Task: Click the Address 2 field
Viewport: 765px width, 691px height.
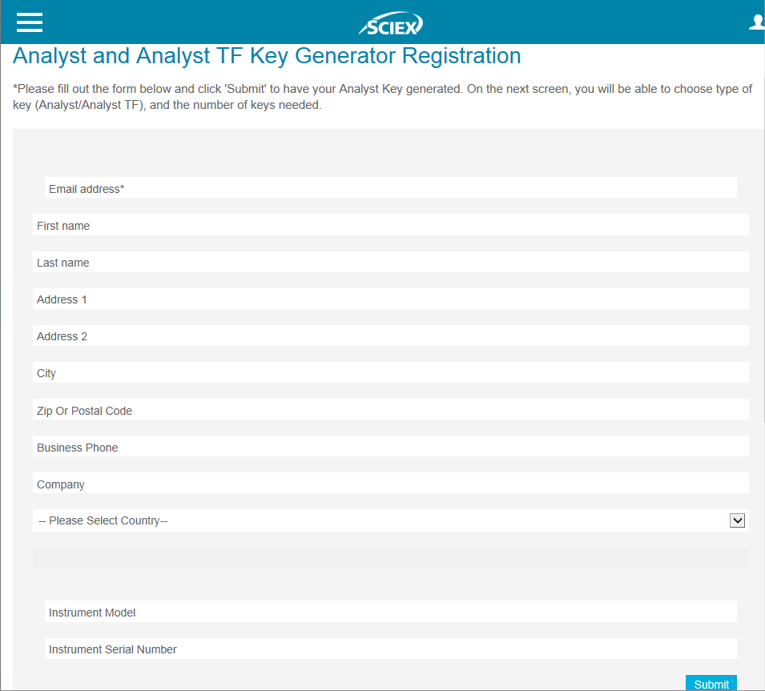Action: tap(390, 335)
